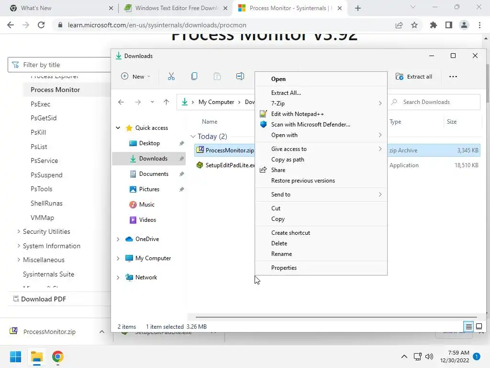490x368 pixels.
Task: Bookmark this page with the star icon
Action: pyautogui.click(x=414, y=25)
